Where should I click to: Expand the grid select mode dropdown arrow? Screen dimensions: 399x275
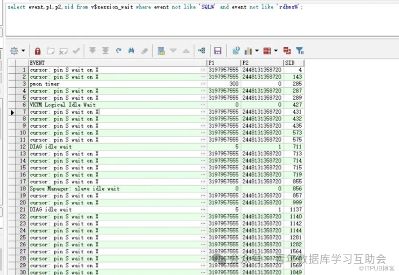pyautogui.click(x=23, y=51)
